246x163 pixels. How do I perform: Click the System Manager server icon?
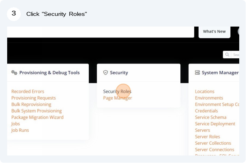tap(197, 73)
